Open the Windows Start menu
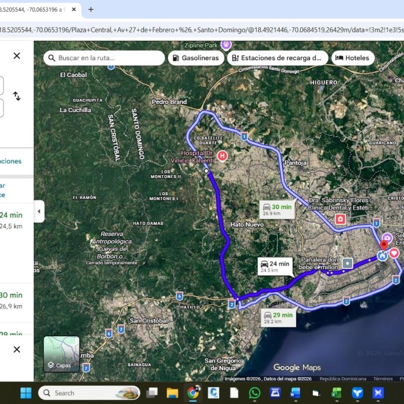Image resolution: width=404 pixels, height=404 pixels. pos(26,393)
